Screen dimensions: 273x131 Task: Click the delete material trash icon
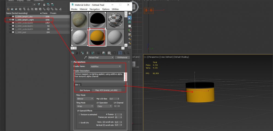[87, 53]
